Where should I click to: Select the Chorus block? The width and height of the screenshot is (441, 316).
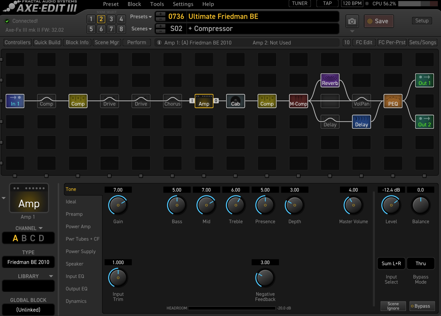172,101
